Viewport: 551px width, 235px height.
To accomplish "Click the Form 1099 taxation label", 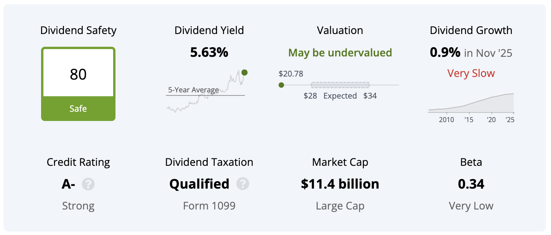I will click(x=209, y=206).
